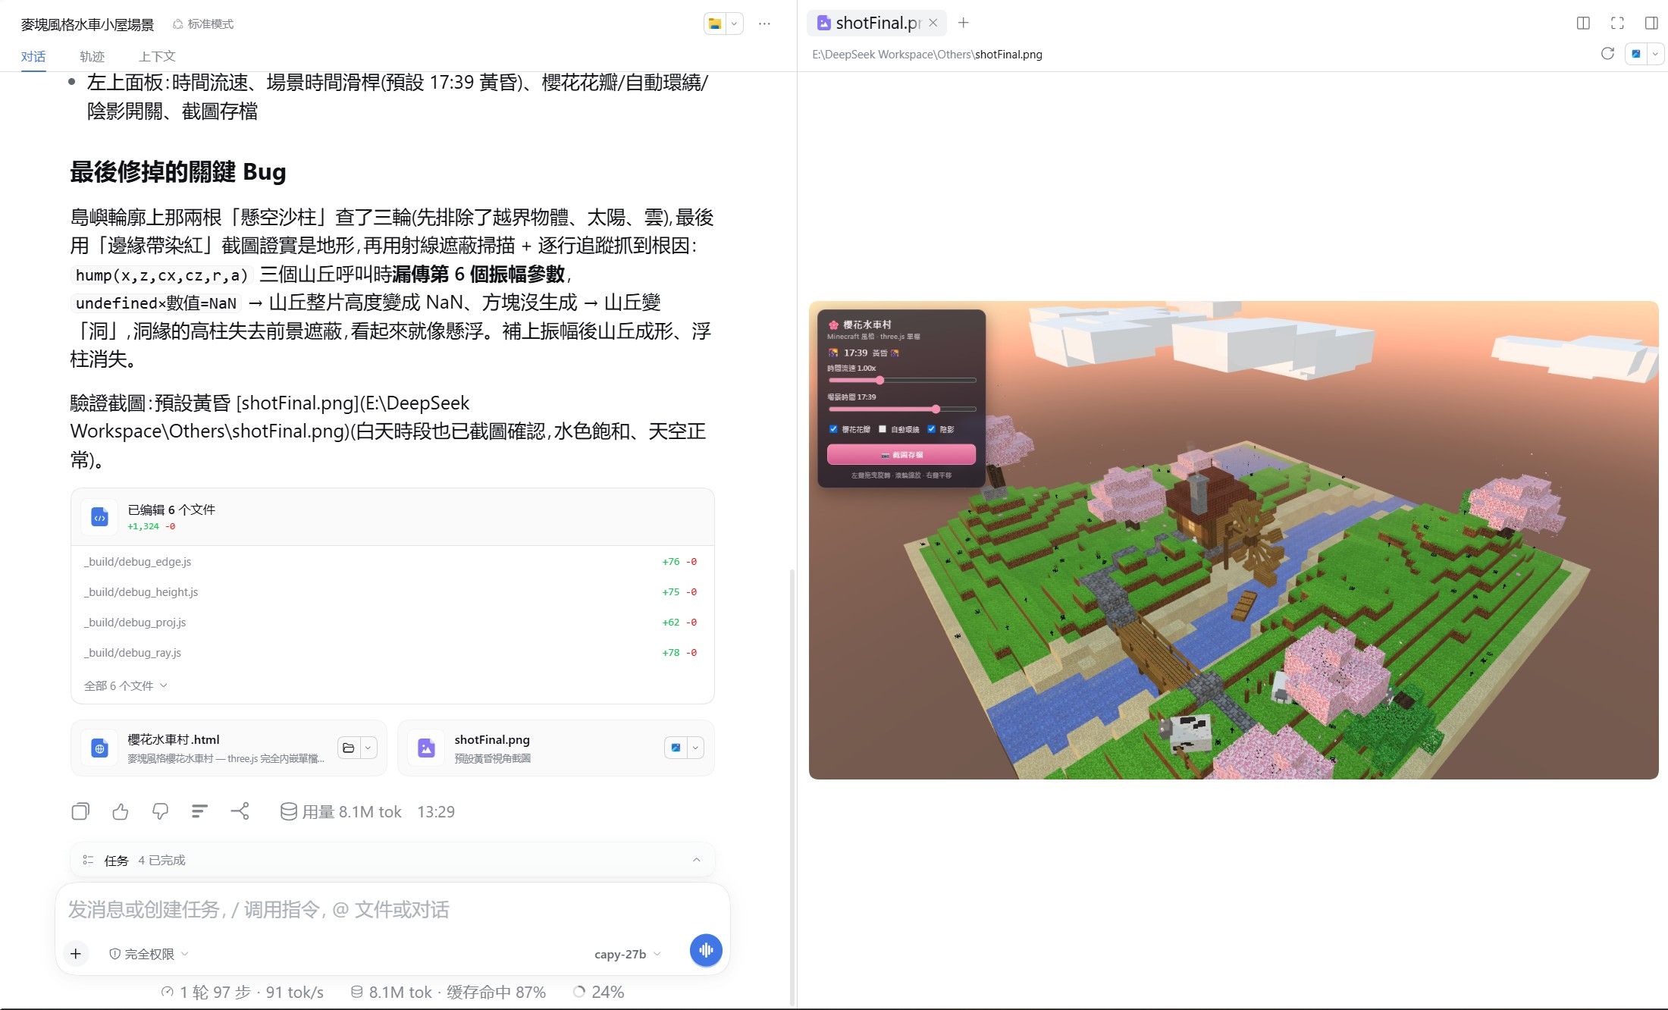The height and width of the screenshot is (1010, 1668).
Task: Open the preview toolbar viewer dropdown arrow
Action: tap(1655, 54)
